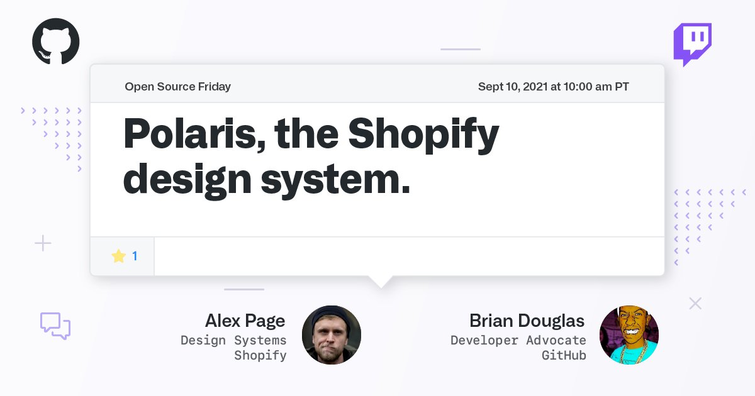Click Brian Douglas's avatar image
The image size is (755, 396).
pos(629,335)
